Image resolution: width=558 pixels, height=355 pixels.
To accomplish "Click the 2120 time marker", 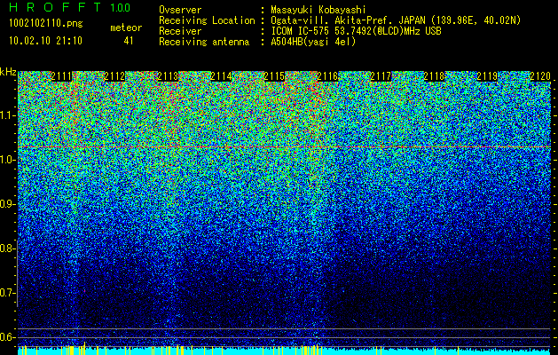I will [x=540, y=76].
